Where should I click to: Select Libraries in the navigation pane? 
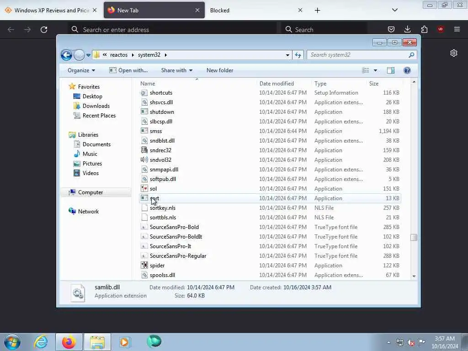(88, 135)
